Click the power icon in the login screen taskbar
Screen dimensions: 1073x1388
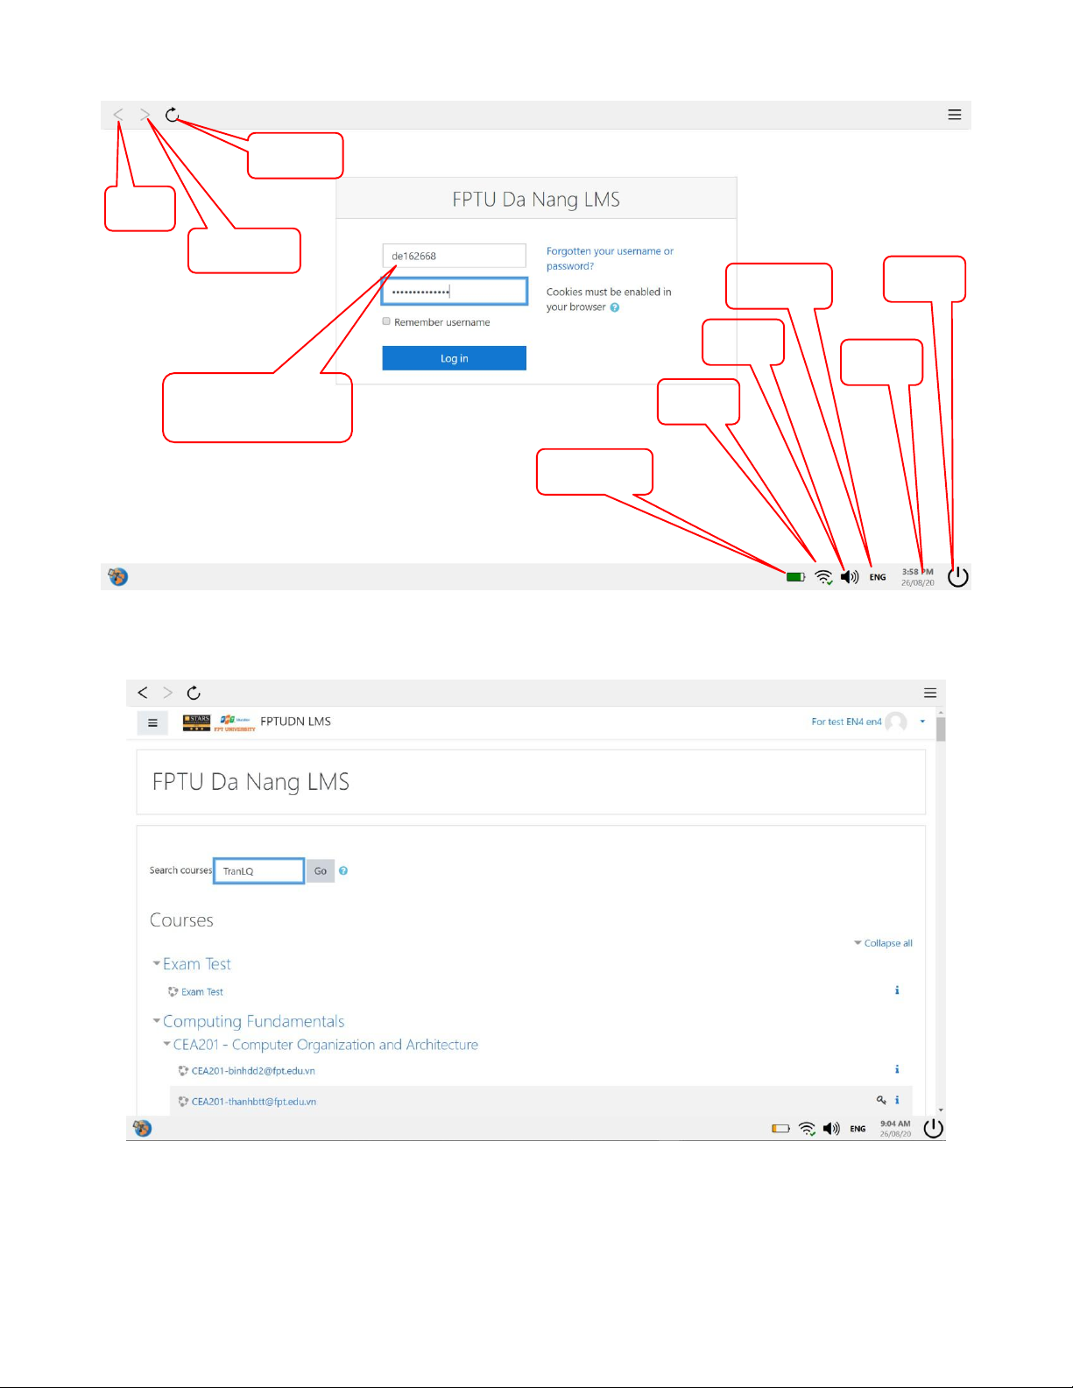click(958, 576)
